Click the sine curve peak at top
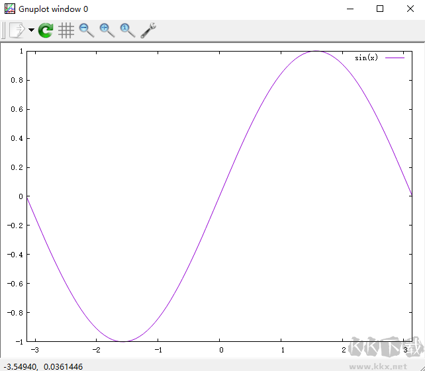Image resolution: width=425 pixels, height=371 pixels. (316, 51)
